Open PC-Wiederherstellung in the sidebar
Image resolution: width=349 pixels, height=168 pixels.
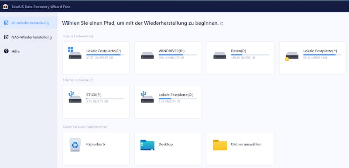tap(28, 23)
